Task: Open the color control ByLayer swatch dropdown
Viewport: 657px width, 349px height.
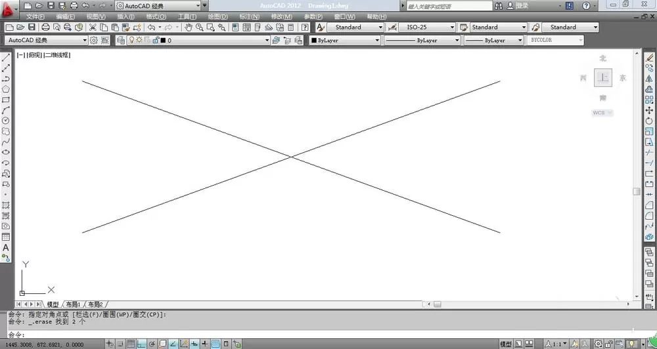Action: coord(345,40)
